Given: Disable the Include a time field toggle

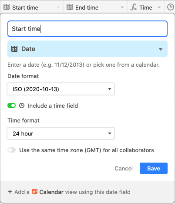Looking at the screenshot, I should point(12,105).
